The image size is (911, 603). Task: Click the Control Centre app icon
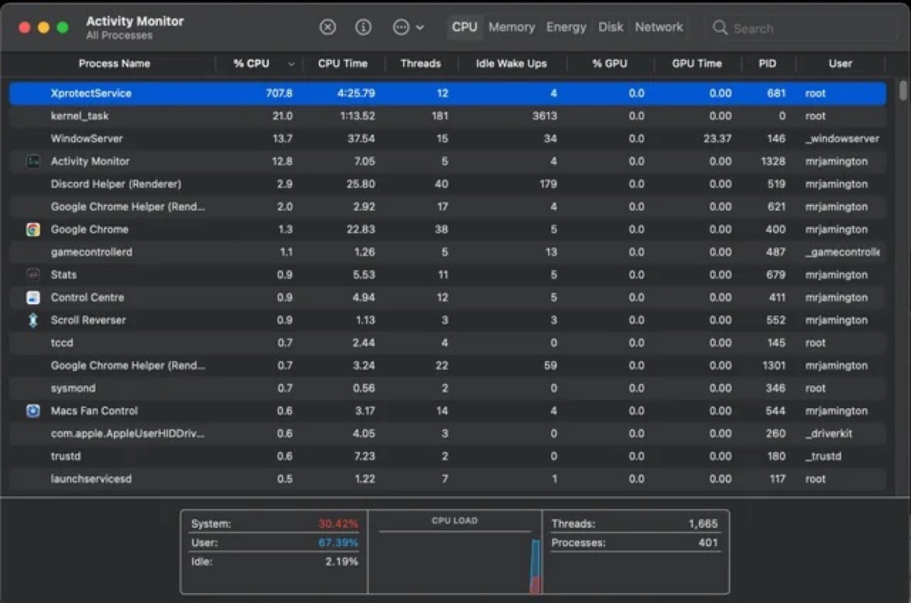tap(33, 297)
